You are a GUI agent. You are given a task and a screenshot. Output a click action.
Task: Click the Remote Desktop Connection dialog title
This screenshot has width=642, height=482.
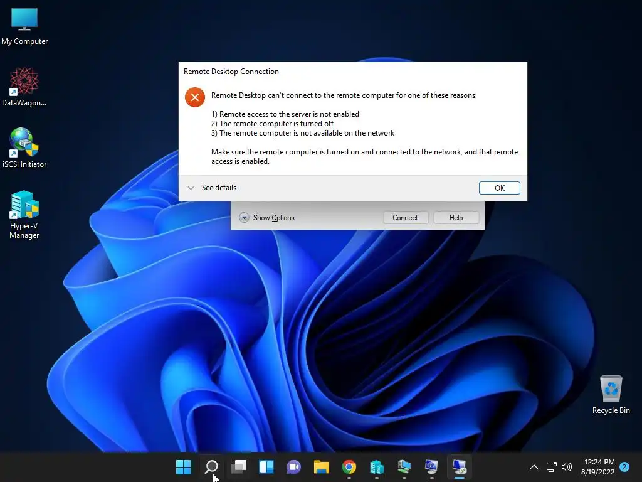point(231,72)
